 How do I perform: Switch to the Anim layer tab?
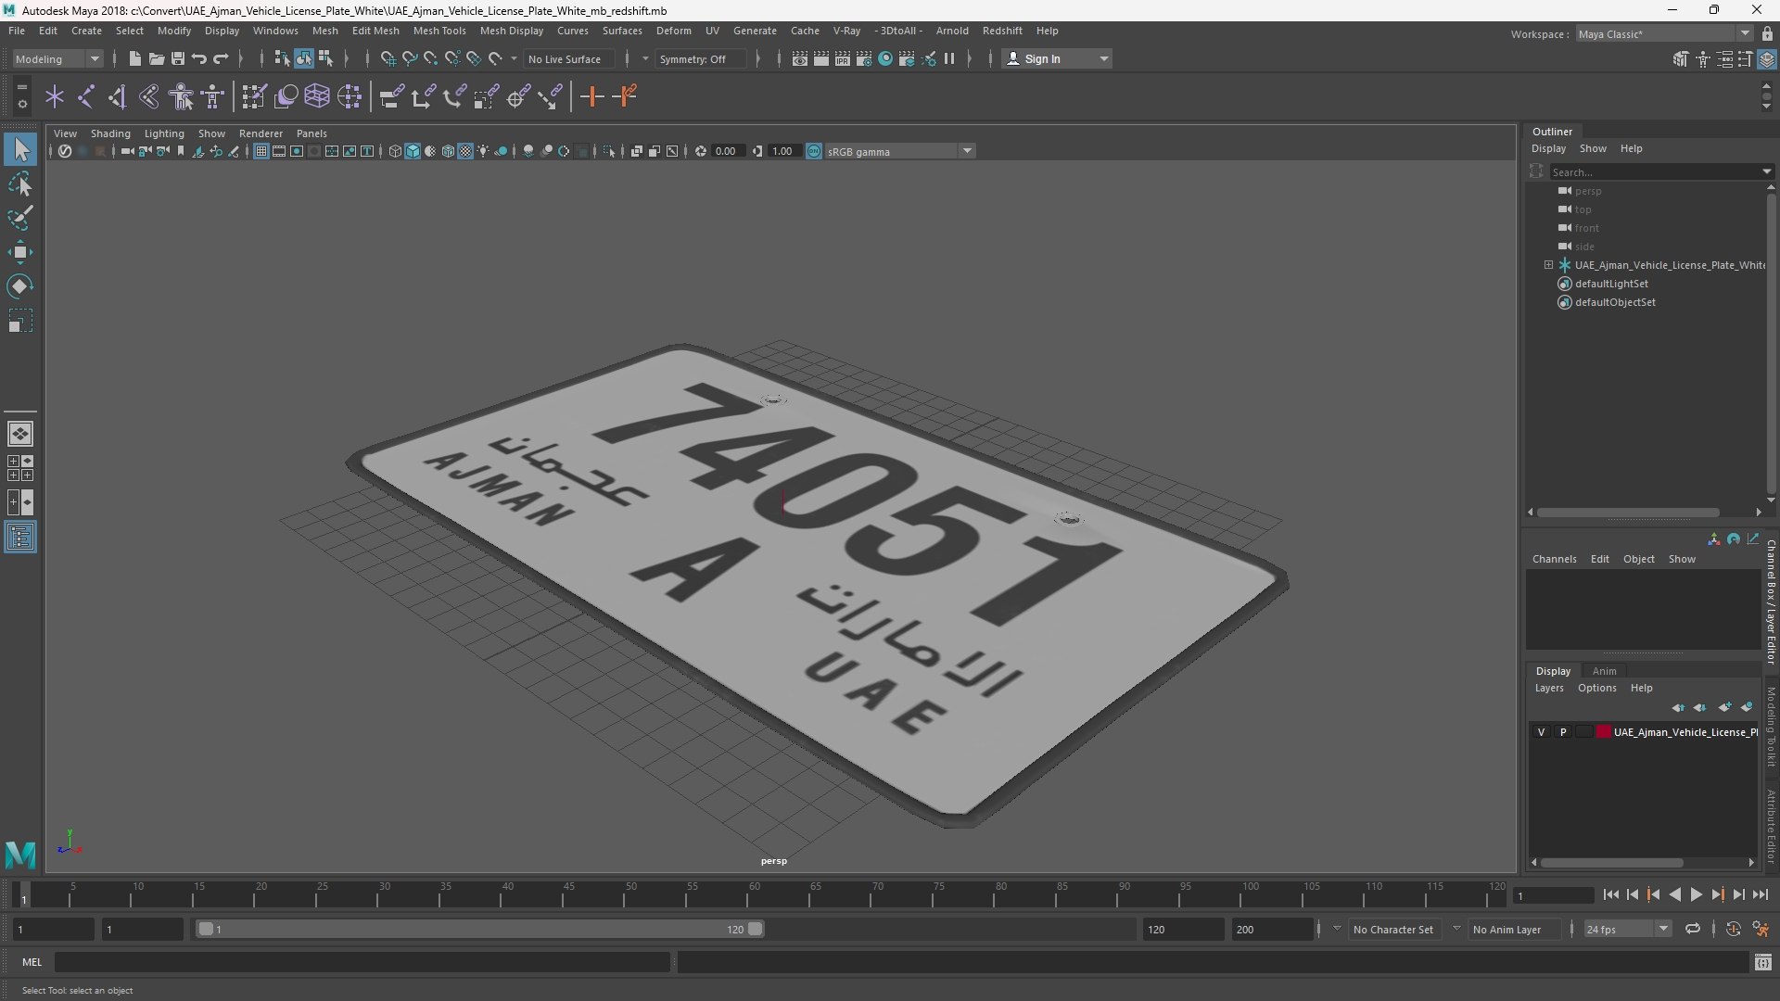click(x=1604, y=671)
